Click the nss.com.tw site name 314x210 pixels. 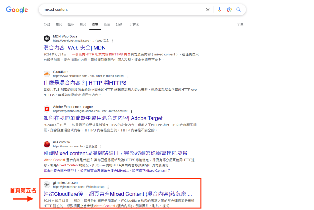pyautogui.click(x=61, y=142)
